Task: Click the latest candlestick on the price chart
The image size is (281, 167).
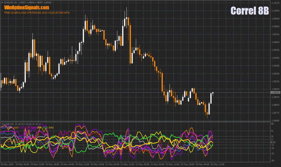Action: [213, 93]
